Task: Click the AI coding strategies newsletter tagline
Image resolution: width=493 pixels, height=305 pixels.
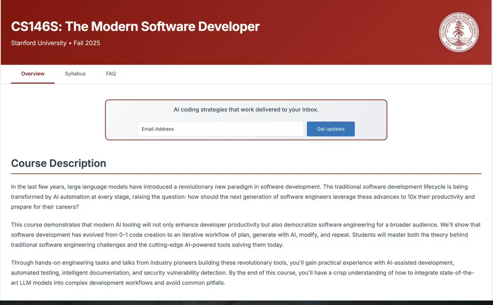Action: [246, 110]
